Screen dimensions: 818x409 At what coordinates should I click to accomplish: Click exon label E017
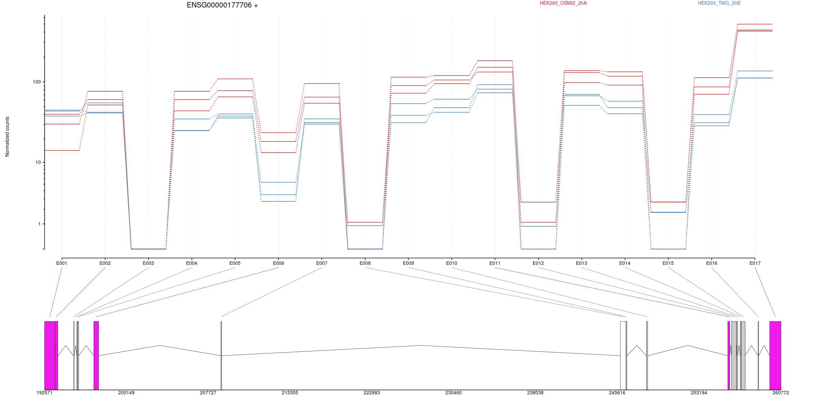755,263
